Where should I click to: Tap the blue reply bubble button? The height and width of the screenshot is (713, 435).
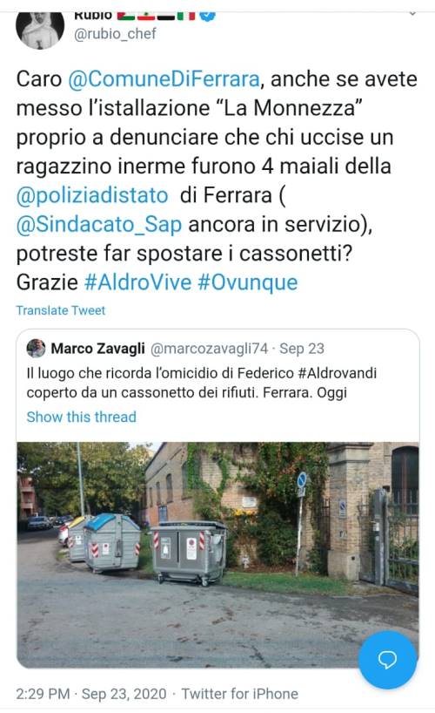point(387,659)
